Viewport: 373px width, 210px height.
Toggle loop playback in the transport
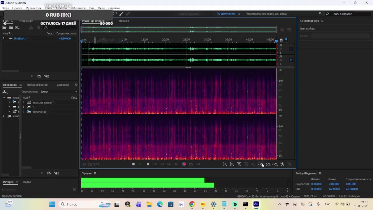[191, 164]
